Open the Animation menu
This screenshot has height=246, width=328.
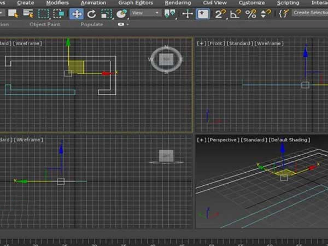coord(93,3)
